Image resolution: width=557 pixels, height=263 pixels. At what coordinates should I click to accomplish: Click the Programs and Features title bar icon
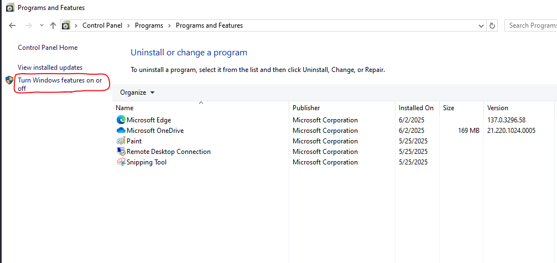11,7
